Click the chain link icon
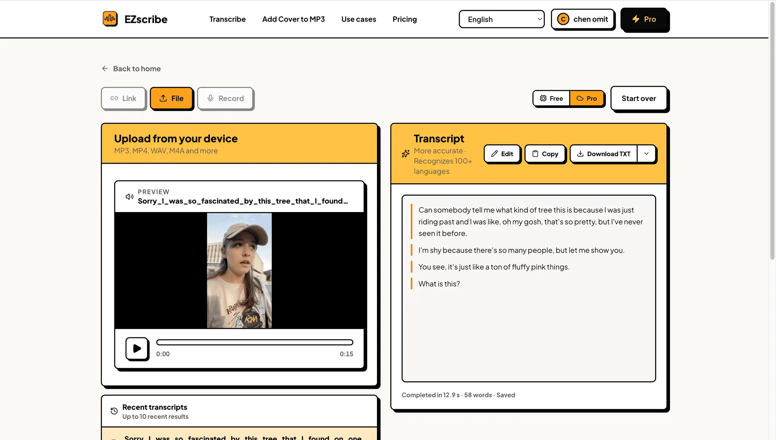 click(x=114, y=98)
